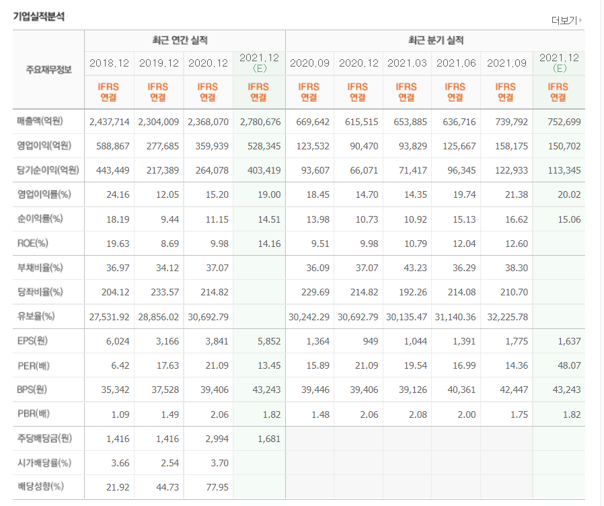Click the revenue value 2,437,714
This screenshot has height=506, width=604.
(110, 122)
